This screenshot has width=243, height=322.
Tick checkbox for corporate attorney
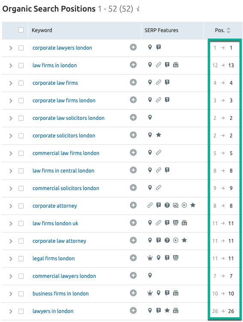pos(21,206)
